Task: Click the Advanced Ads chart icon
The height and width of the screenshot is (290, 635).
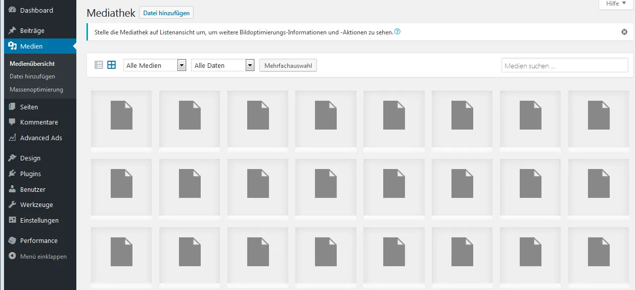Action: (13, 138)
